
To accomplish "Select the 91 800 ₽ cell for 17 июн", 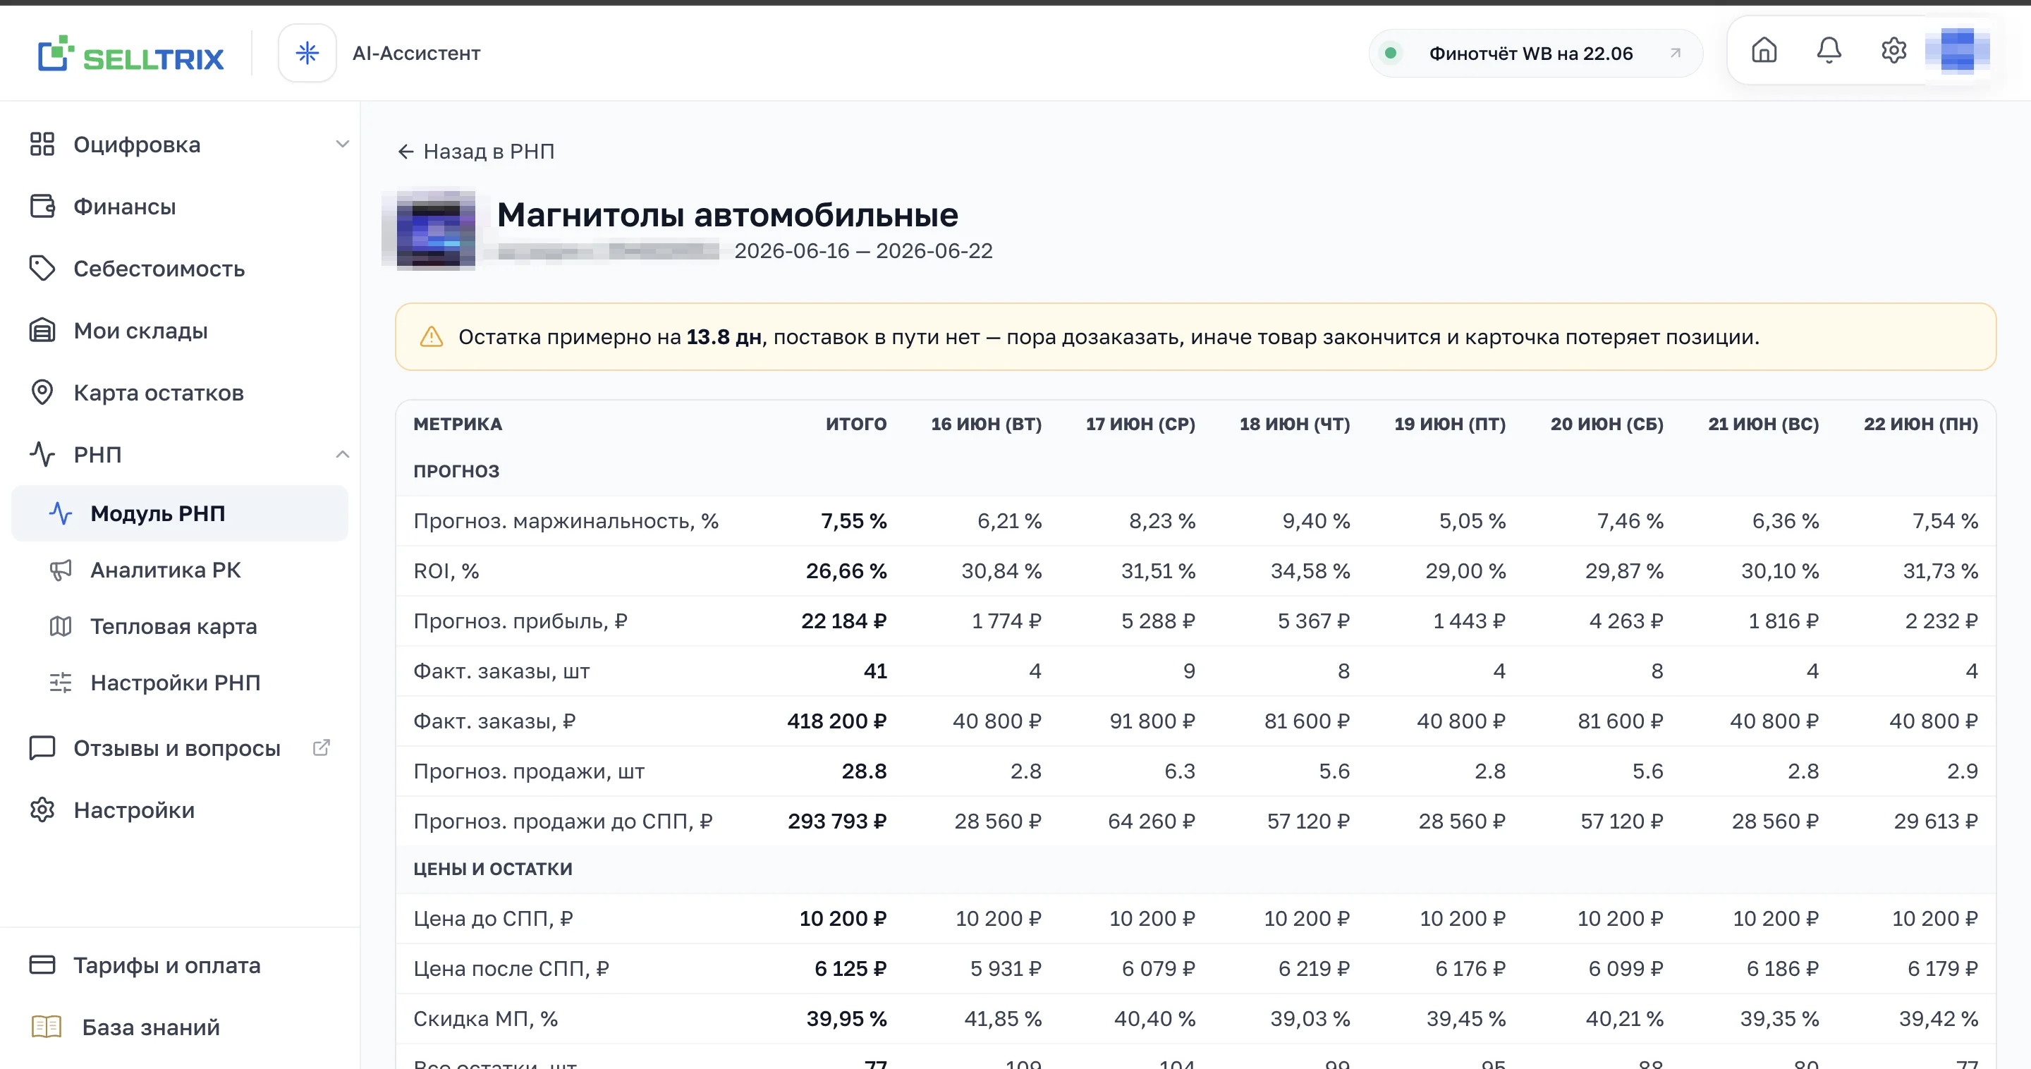I will [x=1152, y=721].
